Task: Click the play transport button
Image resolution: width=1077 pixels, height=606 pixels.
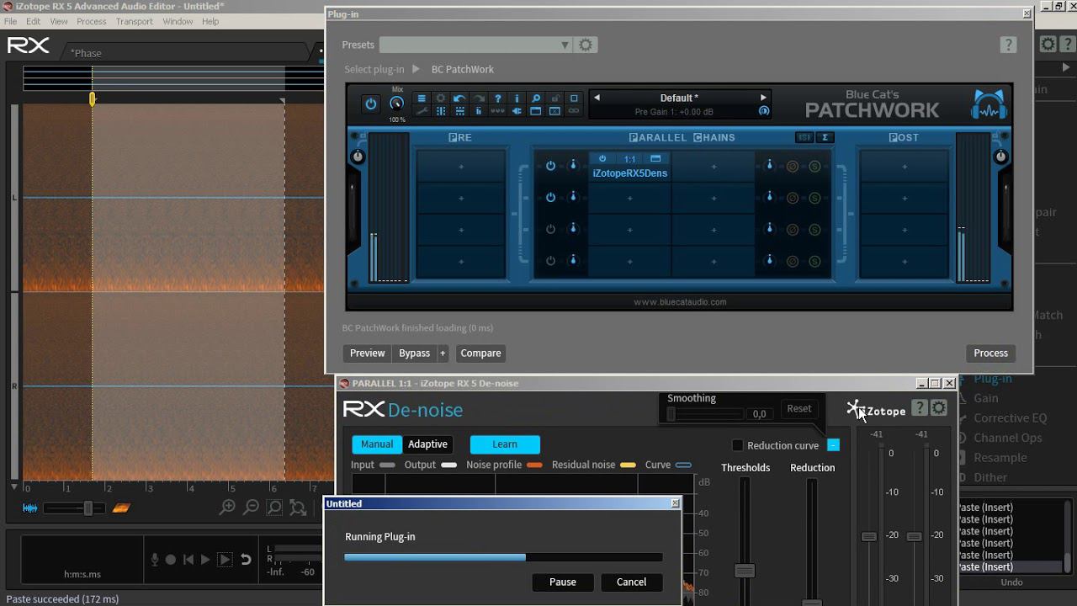Action: [x=205, y=560]
